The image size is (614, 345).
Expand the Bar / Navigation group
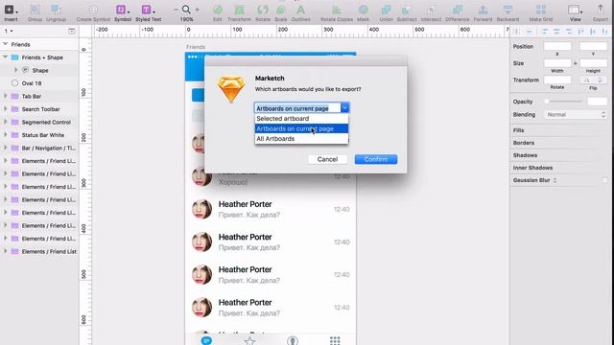tap(5, 148)
